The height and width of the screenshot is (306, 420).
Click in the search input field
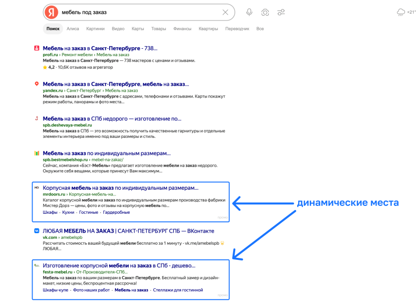pos(139,12)
